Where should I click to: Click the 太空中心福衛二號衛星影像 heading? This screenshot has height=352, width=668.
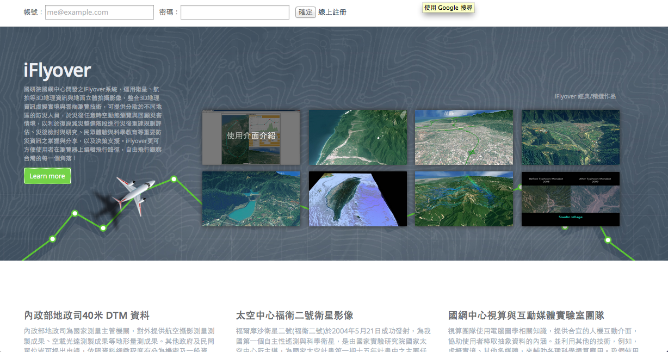click(295, 316)
